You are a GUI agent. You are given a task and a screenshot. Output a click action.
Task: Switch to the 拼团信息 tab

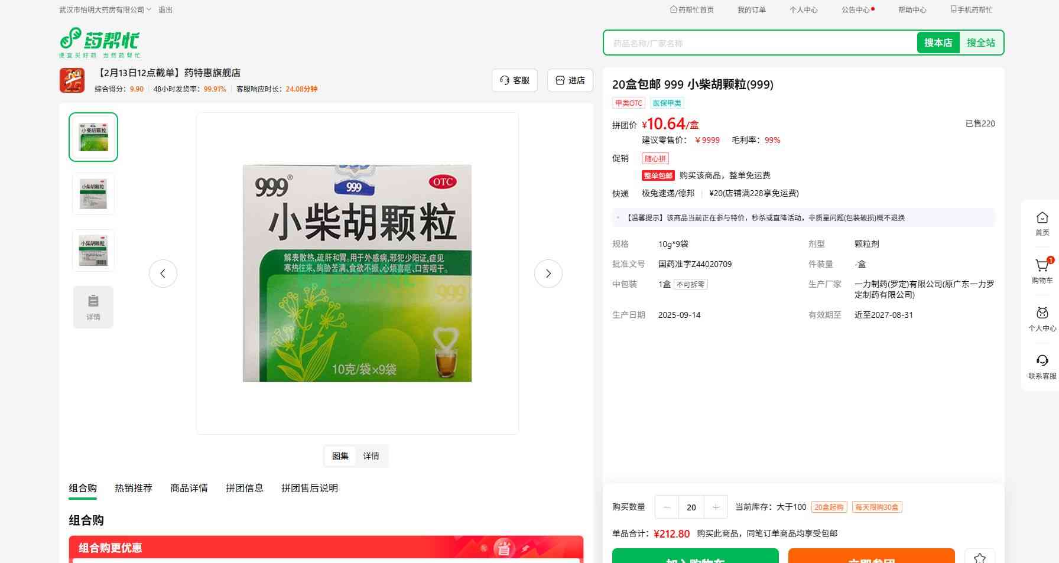click(245, 488)
